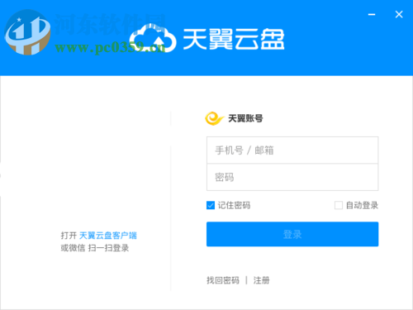Click the 天翼账号 swirl logo icon
This screenshot has width=413, height=310.
(215, 118)
